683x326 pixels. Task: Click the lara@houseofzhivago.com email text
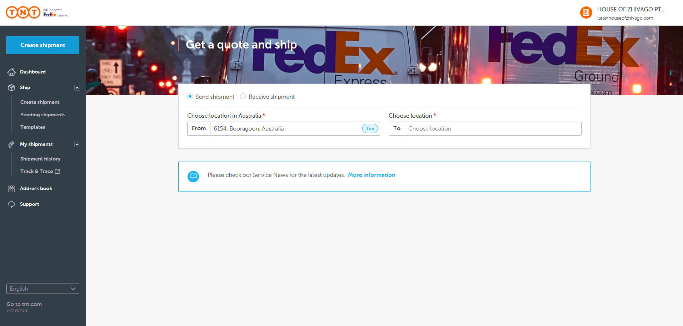(625, 18)
